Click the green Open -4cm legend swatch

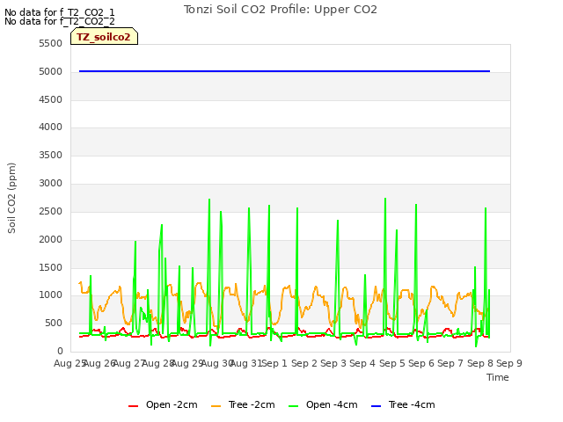(x=293, y=406)
